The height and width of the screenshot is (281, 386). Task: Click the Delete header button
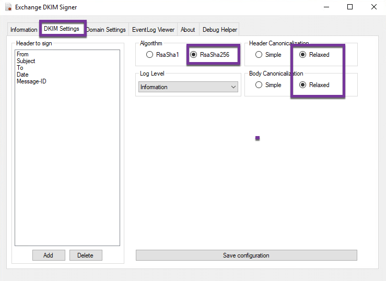pos(86,255)
